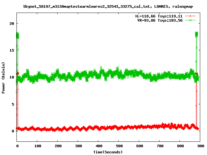Click the y-axis tick label 5
This screenshot has height=155, width=207.
(13, 104)
